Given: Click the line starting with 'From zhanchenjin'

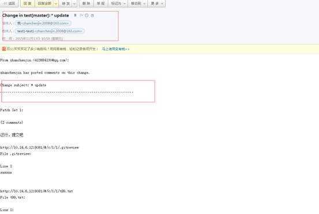Looking at the screenshot, I should pyautogui.click(x=35, y=60).
